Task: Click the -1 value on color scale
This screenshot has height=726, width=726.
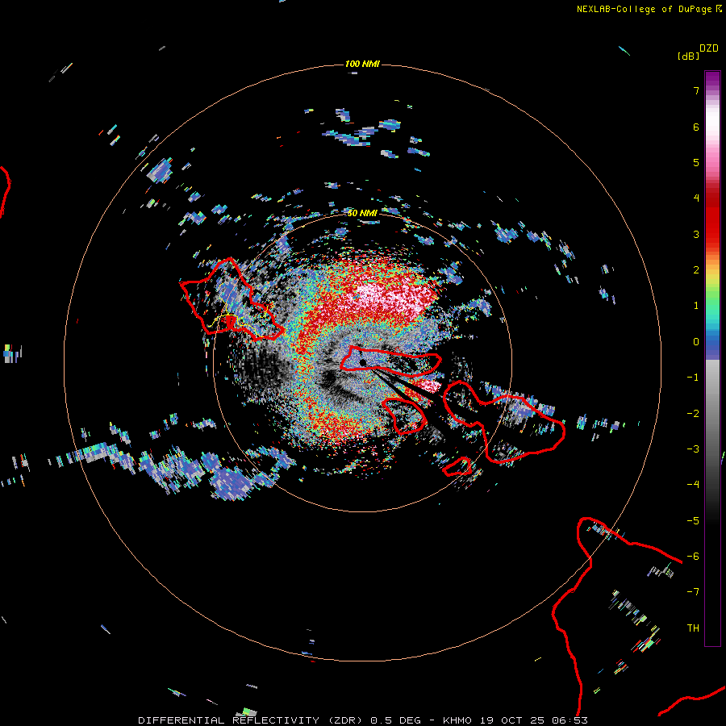Action: pos(693,378)
